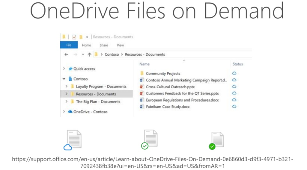This screenshot has width=307, height=170.
Task: Expand the Quick access tree node
Action: (x=64, y=69)
